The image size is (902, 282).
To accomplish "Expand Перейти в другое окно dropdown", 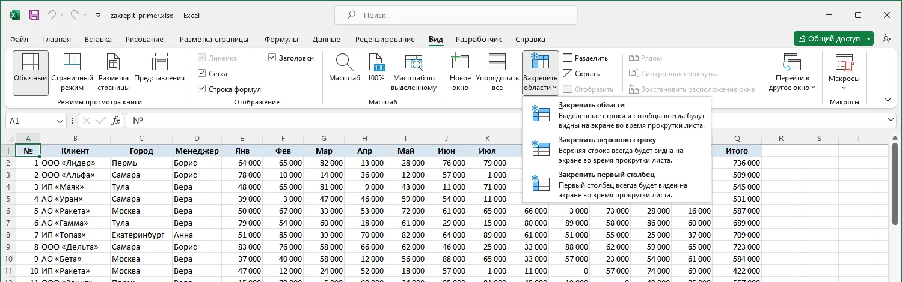I will tap(791, 83).
